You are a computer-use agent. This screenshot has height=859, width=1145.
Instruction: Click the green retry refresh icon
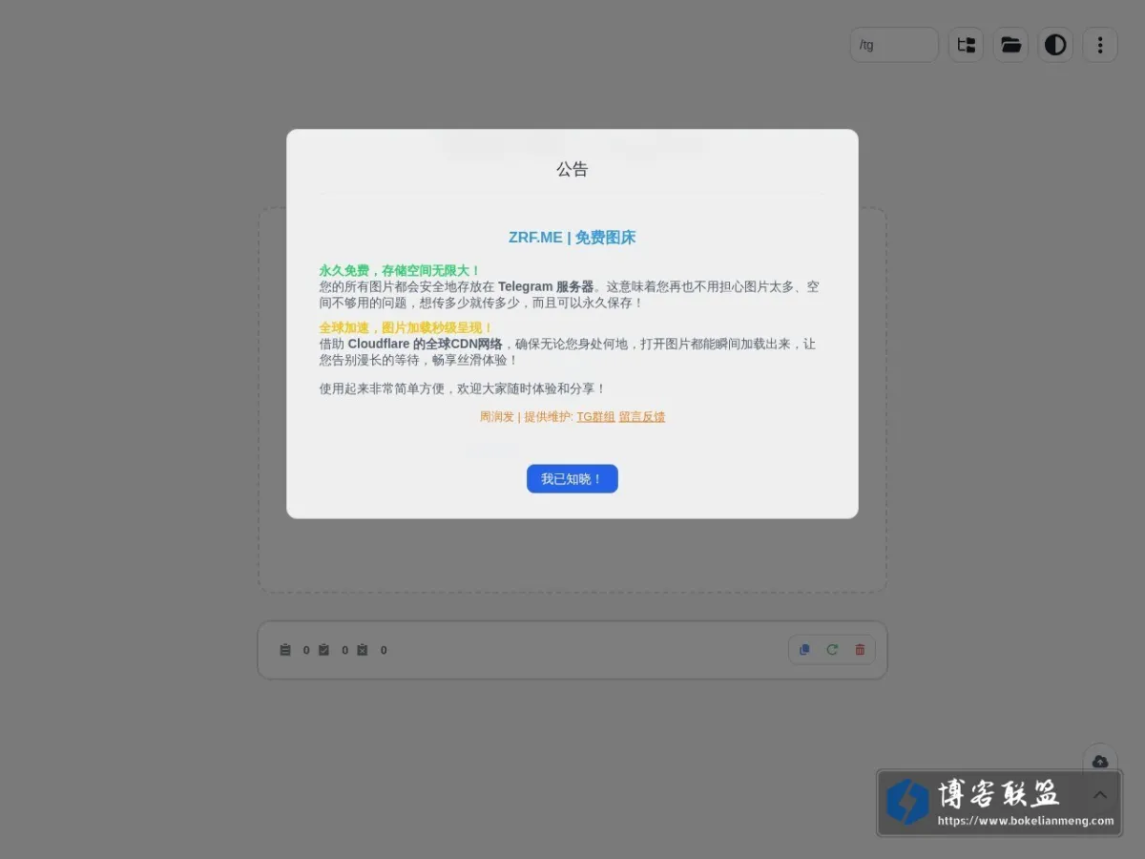click(832, 650)
